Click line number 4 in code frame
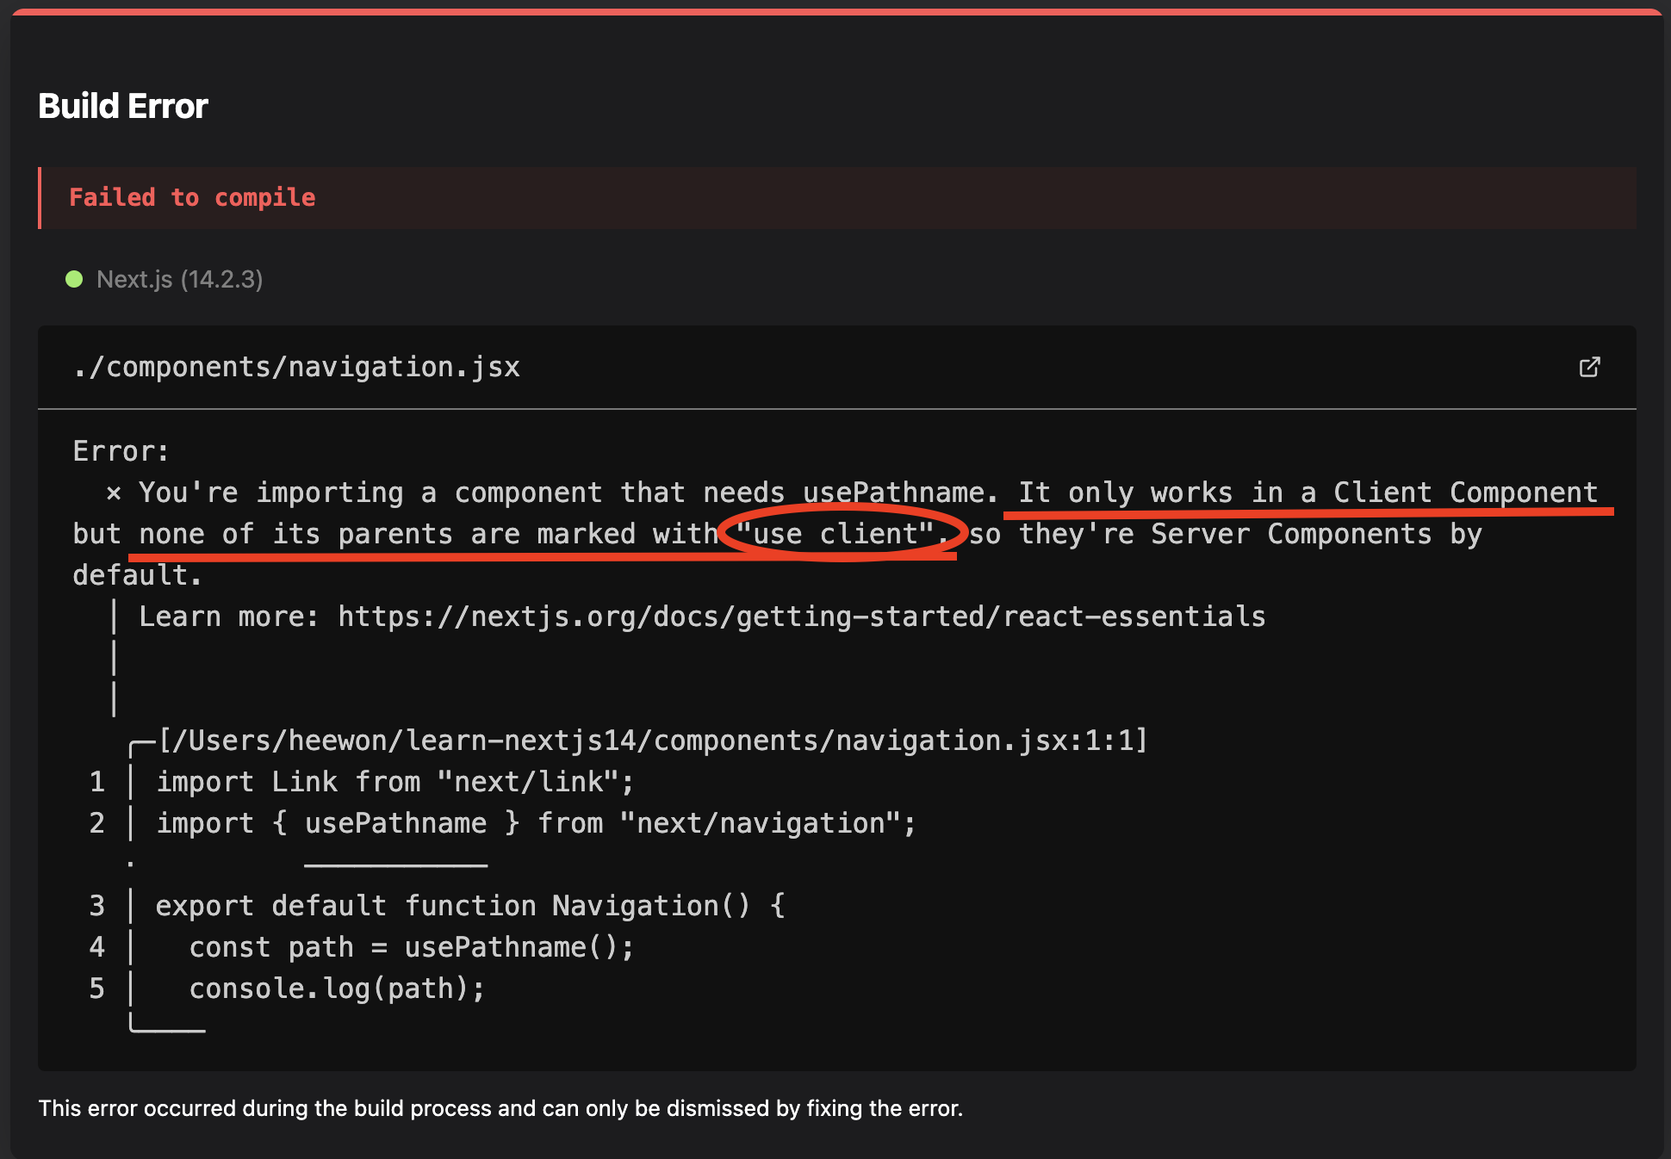 pos(97,947)
